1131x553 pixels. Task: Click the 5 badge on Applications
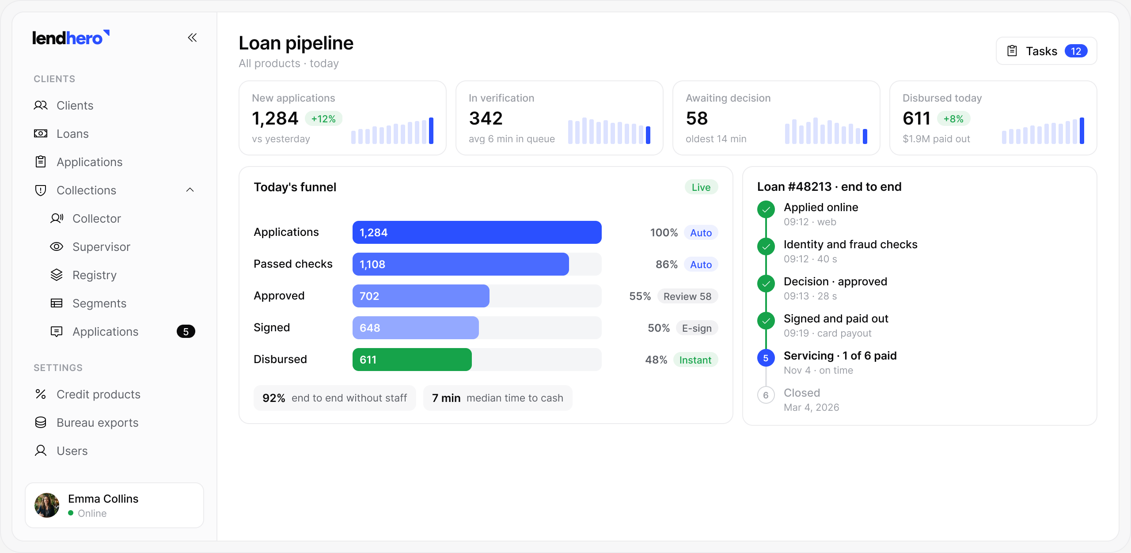click(186, 332)
